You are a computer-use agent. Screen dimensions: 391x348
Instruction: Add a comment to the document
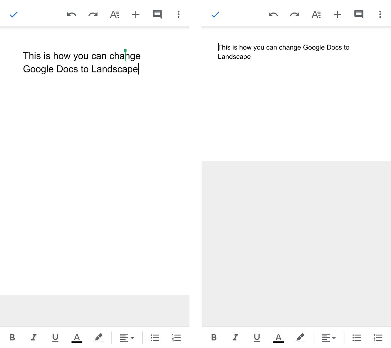point(157,14)
